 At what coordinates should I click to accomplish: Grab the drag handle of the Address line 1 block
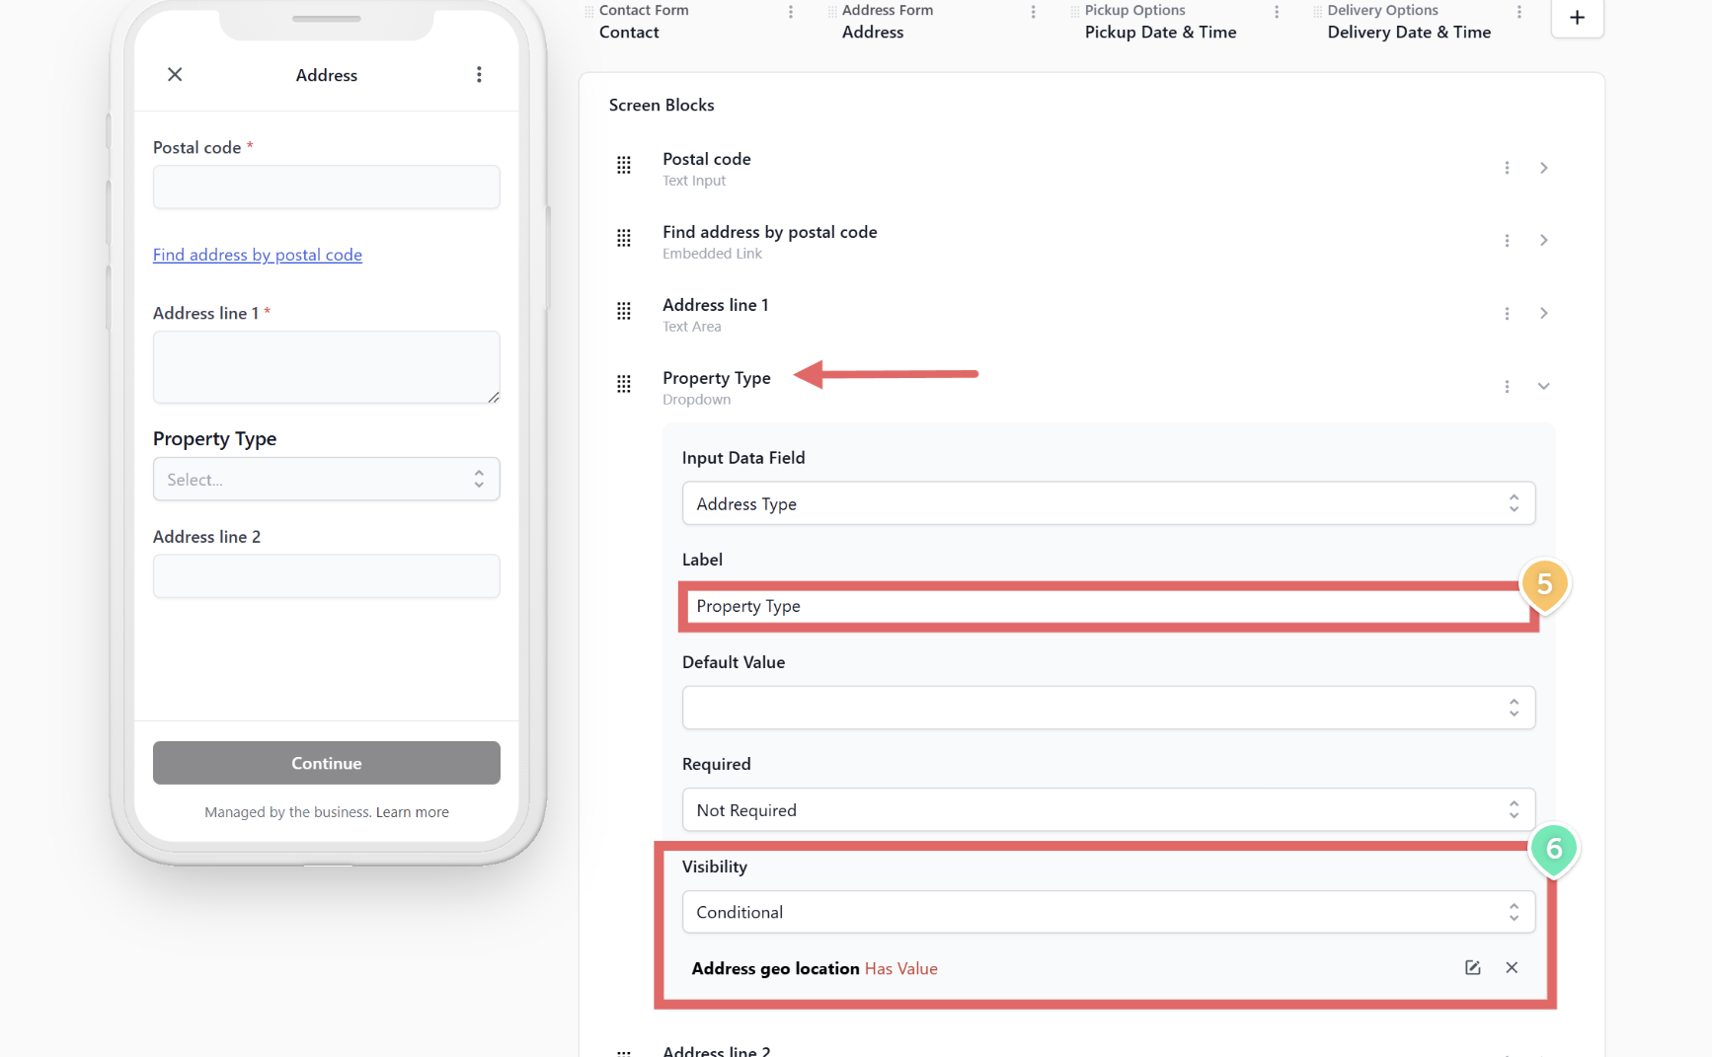[x=624, y=312]
